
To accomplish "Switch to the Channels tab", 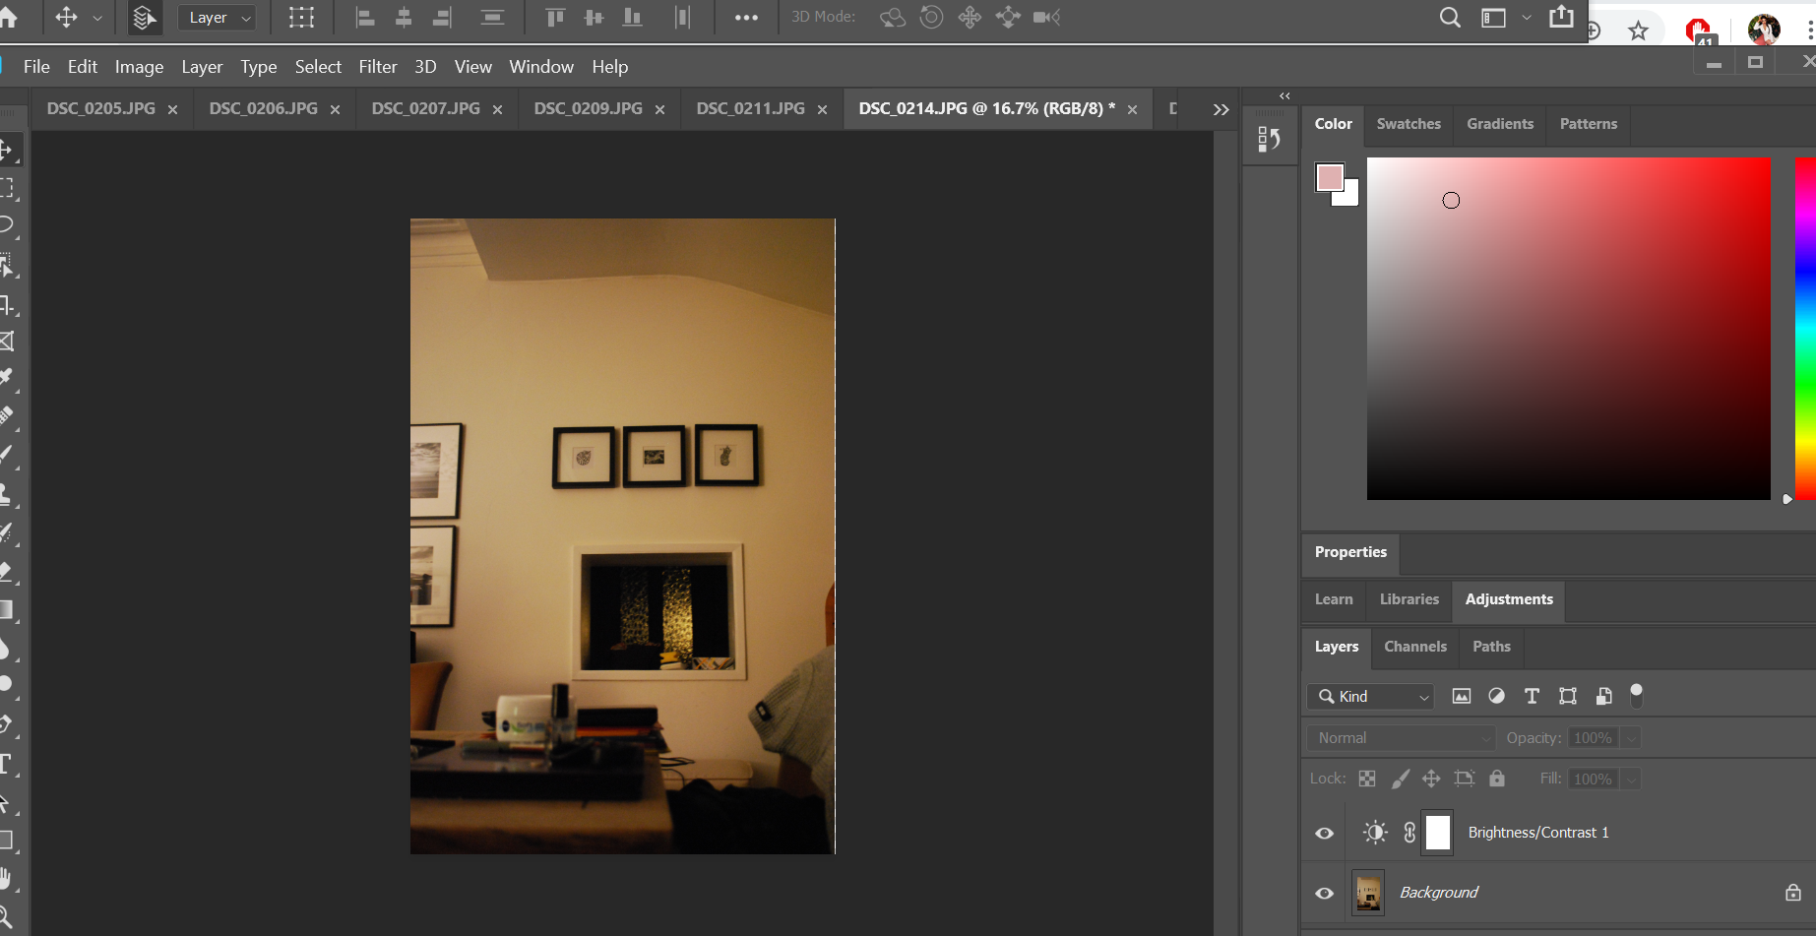I will (1414, 647).
